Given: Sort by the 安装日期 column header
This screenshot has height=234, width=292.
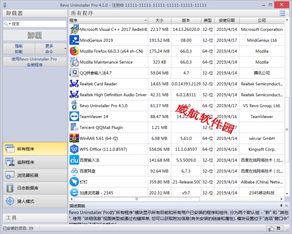Looking at the screenshot, I should coord(227,20).
